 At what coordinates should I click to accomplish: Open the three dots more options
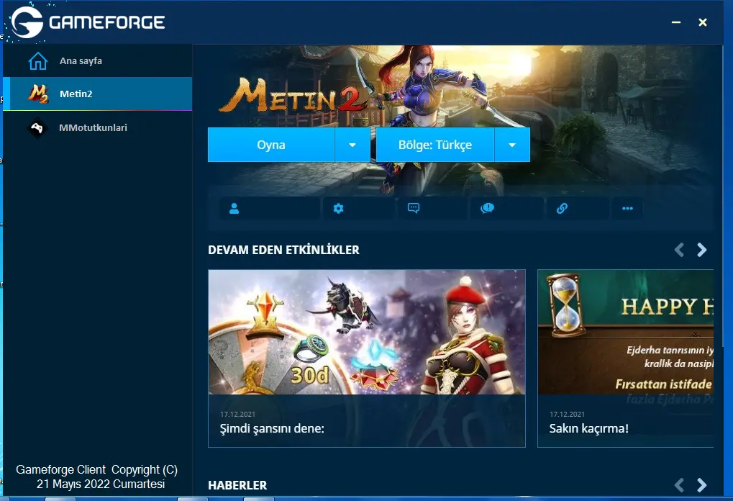tap(627, 209)
